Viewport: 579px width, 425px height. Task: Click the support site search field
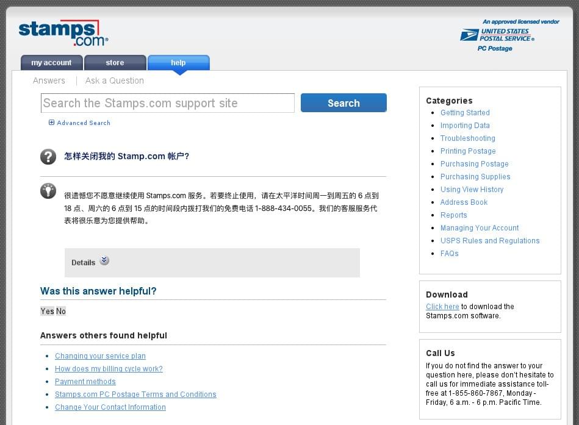(168, 103)
